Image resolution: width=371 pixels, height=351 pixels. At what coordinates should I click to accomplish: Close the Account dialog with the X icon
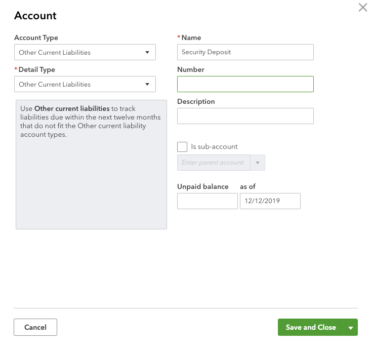(362, 7)
